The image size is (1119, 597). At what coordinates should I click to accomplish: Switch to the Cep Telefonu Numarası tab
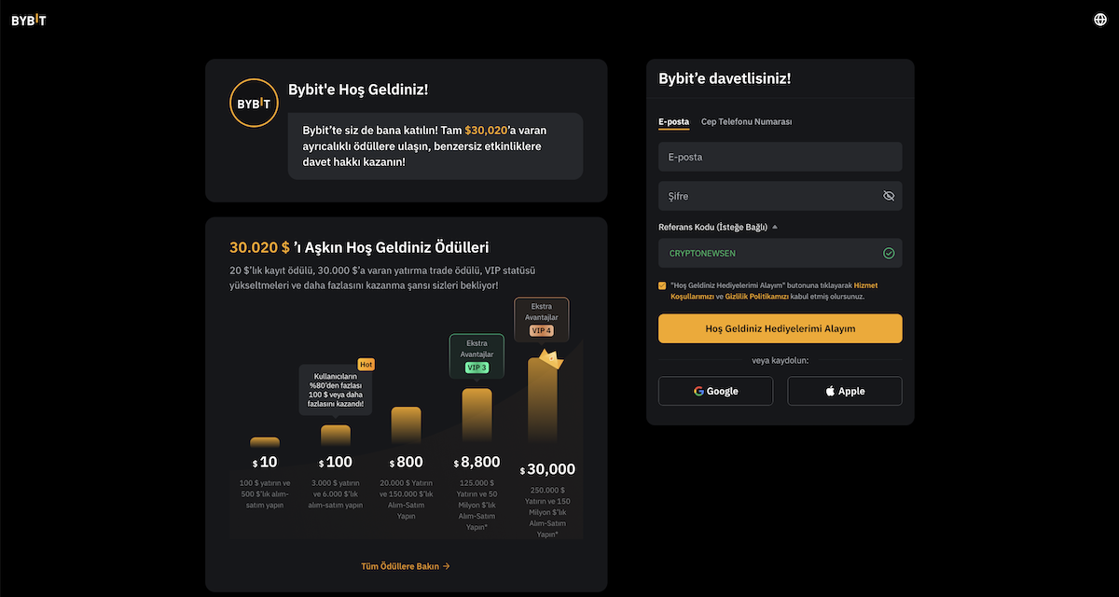point(746,121)
